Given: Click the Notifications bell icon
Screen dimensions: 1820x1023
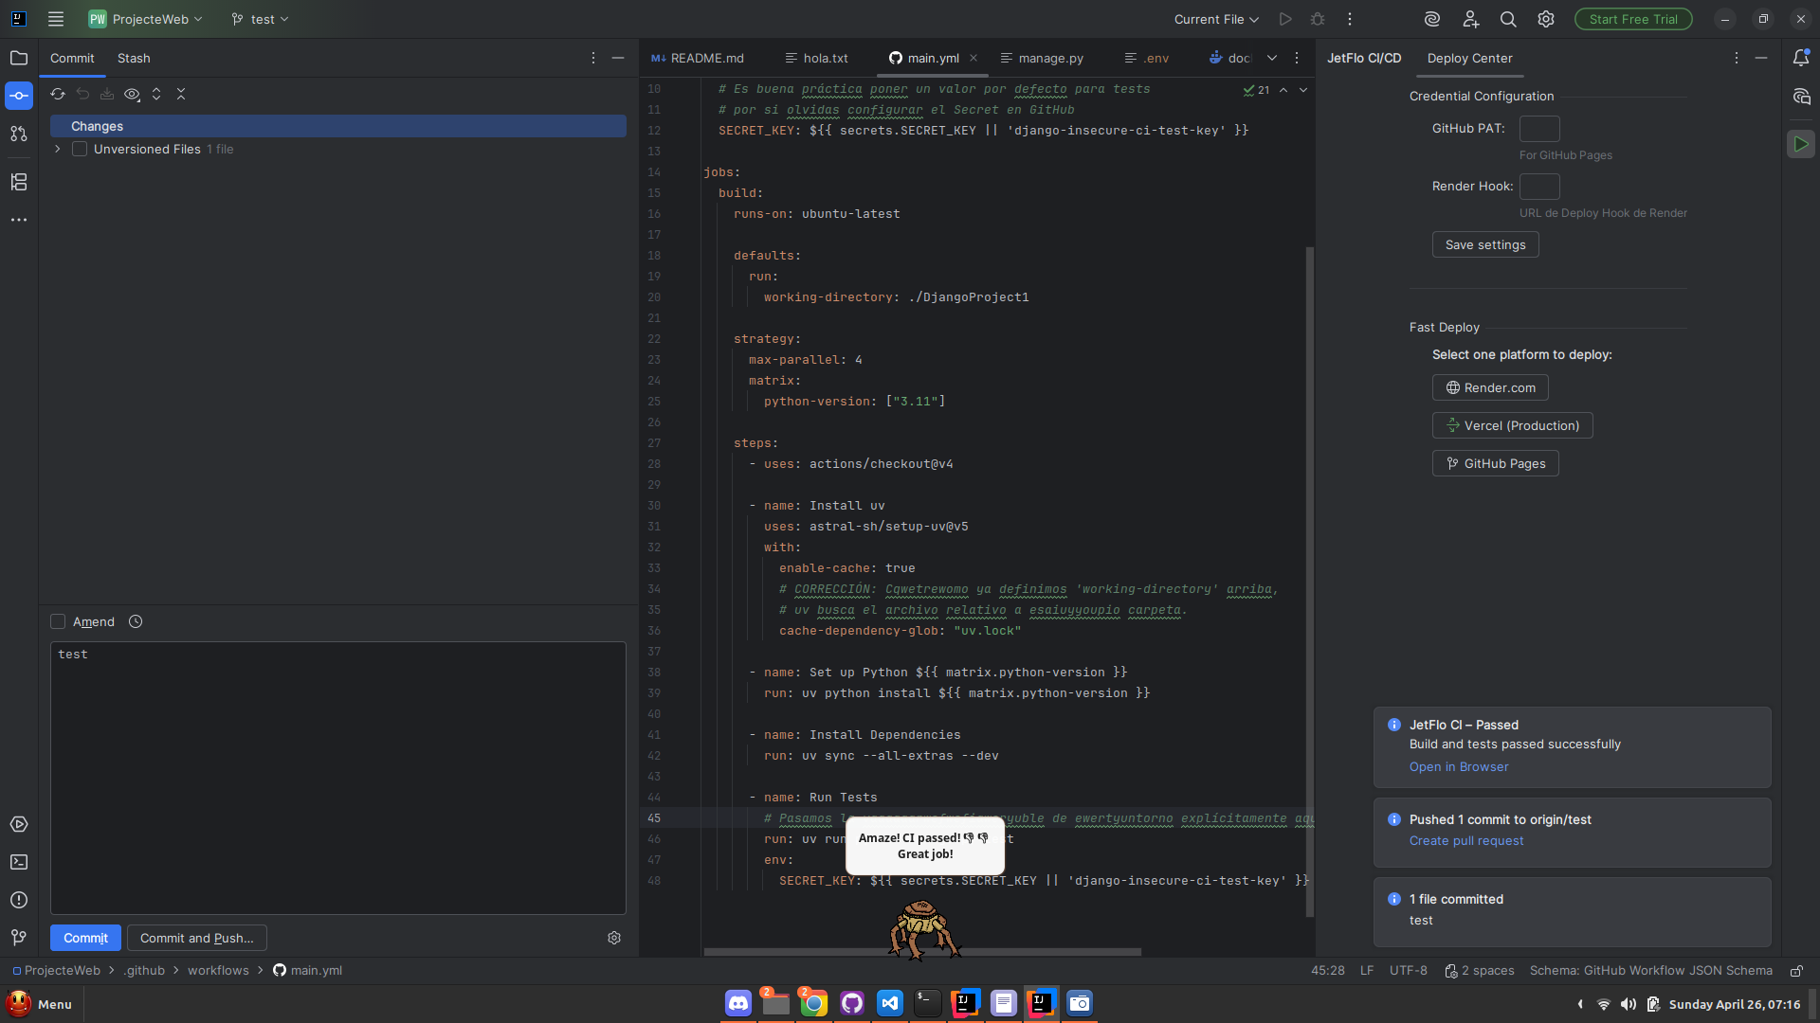Looking at the screenshot, I should point(1801,58).
